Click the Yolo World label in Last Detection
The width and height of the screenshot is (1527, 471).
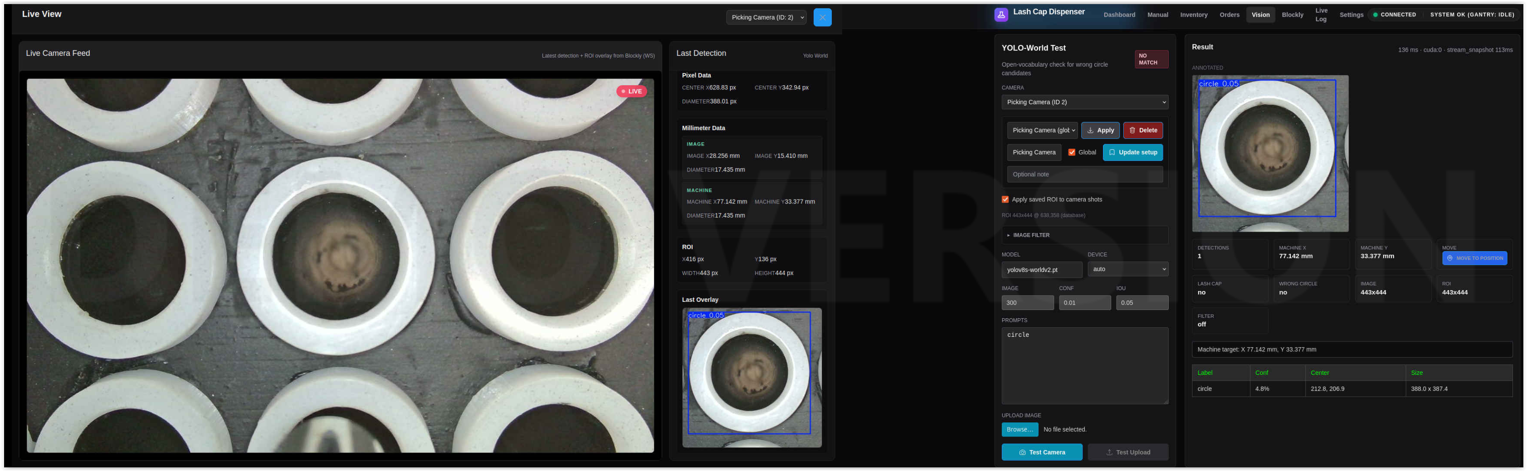coord(815,56)
